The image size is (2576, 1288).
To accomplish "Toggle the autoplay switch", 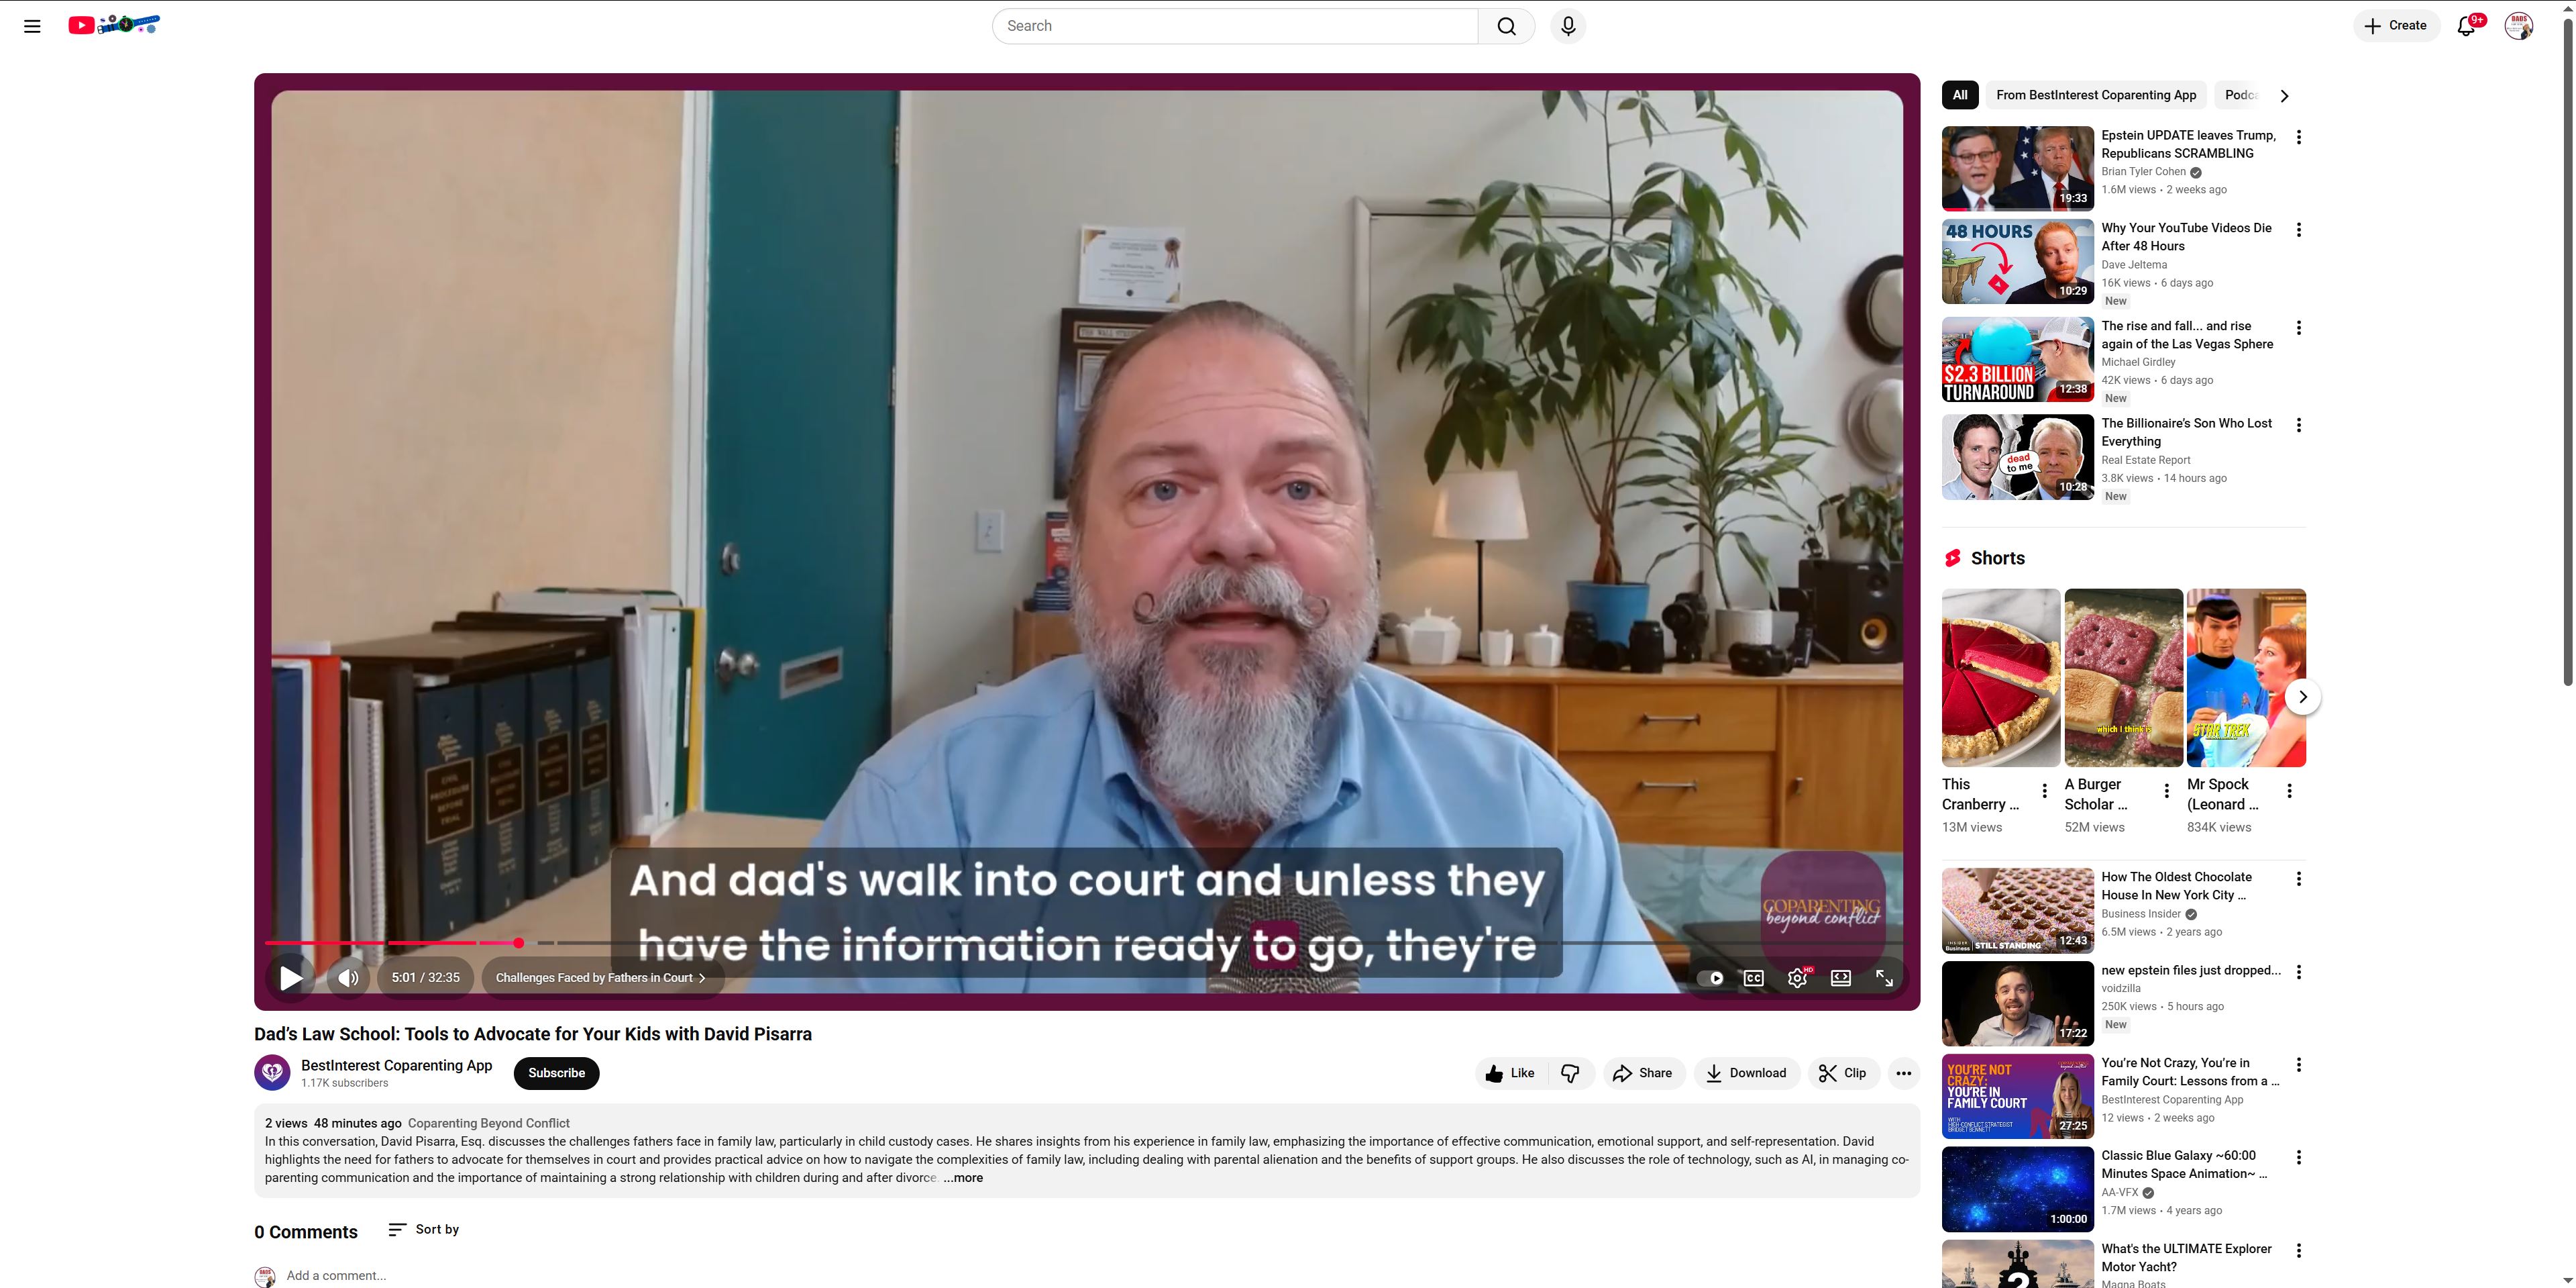I will tap(1711, 978).
